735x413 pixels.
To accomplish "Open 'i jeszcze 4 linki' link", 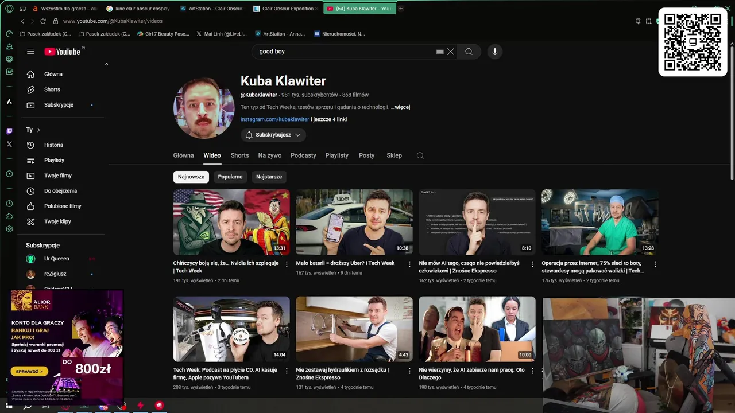I will click(x=328, y=119).
